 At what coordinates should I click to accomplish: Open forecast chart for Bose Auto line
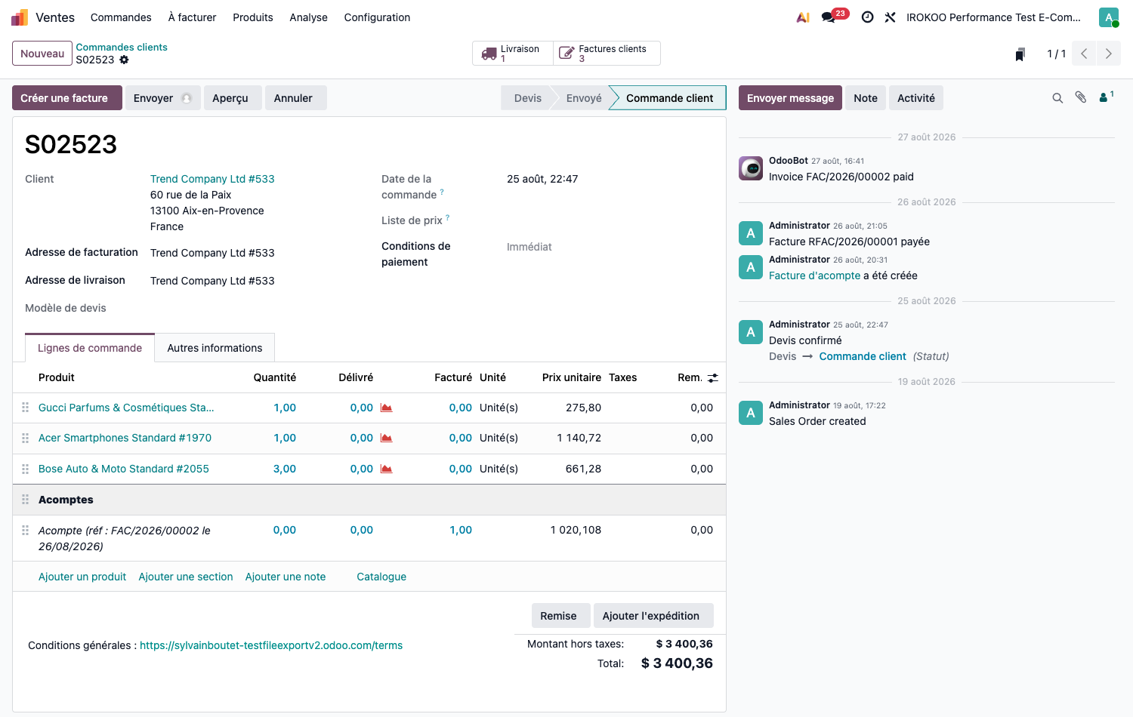(x=387, y=469)
